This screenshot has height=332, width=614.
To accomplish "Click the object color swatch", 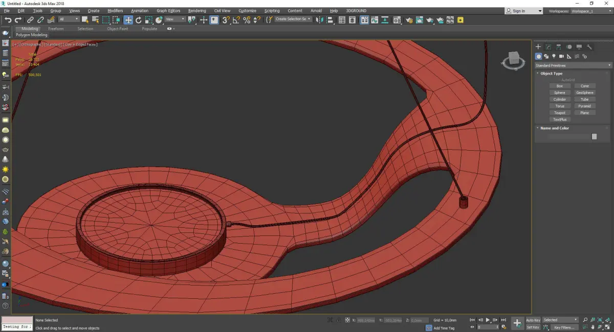I will click(594, 136).
